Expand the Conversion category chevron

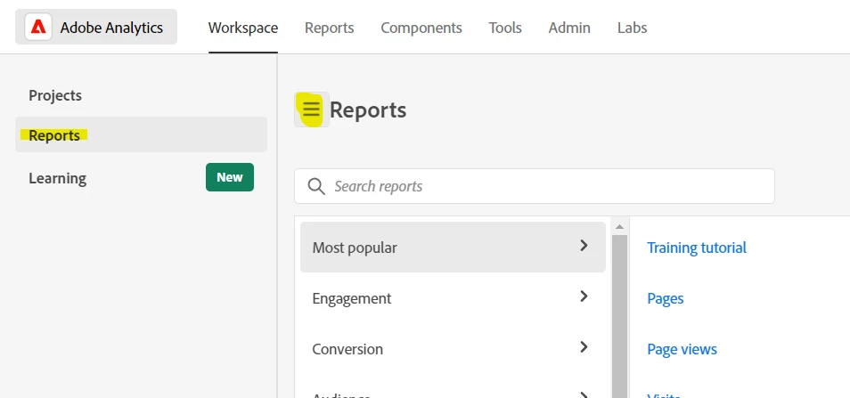click(584, 347)
